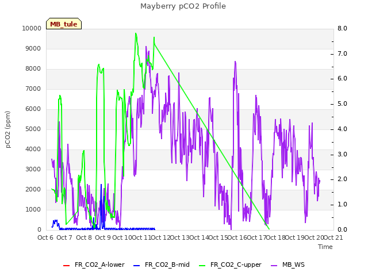
Task: Select the FR_CO2_B-mid legend label
Action: point(167,264)
